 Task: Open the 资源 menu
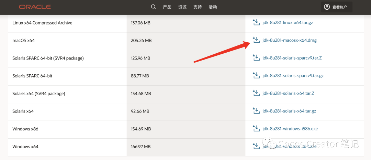click(x=182, y=7)
